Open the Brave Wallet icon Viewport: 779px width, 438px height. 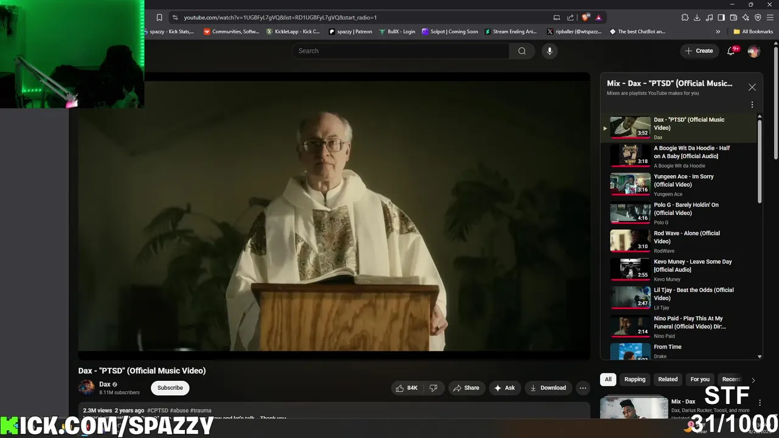(733, 18)
